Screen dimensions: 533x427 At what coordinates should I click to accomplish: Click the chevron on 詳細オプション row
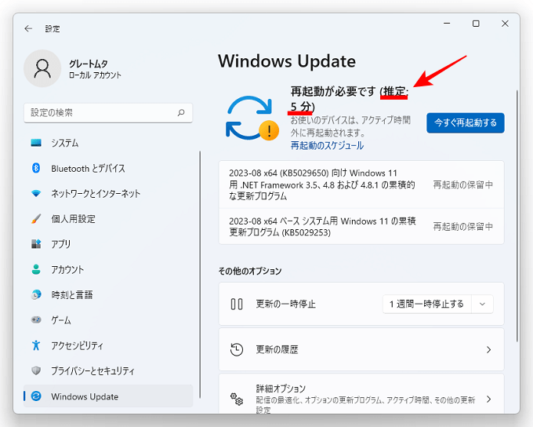point(488,399)
